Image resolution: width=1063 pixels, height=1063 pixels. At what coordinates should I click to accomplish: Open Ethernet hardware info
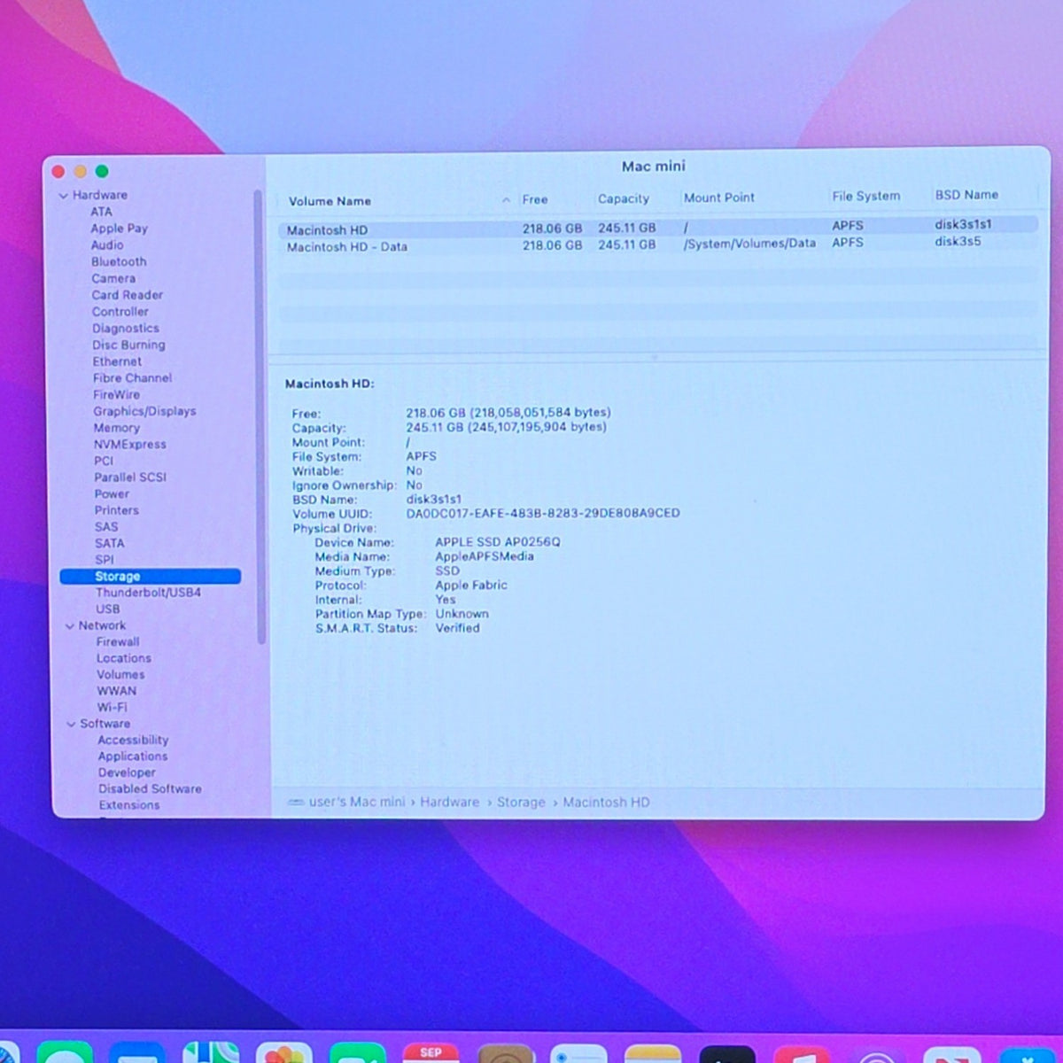pyautogui.click(x=117, y=361)
